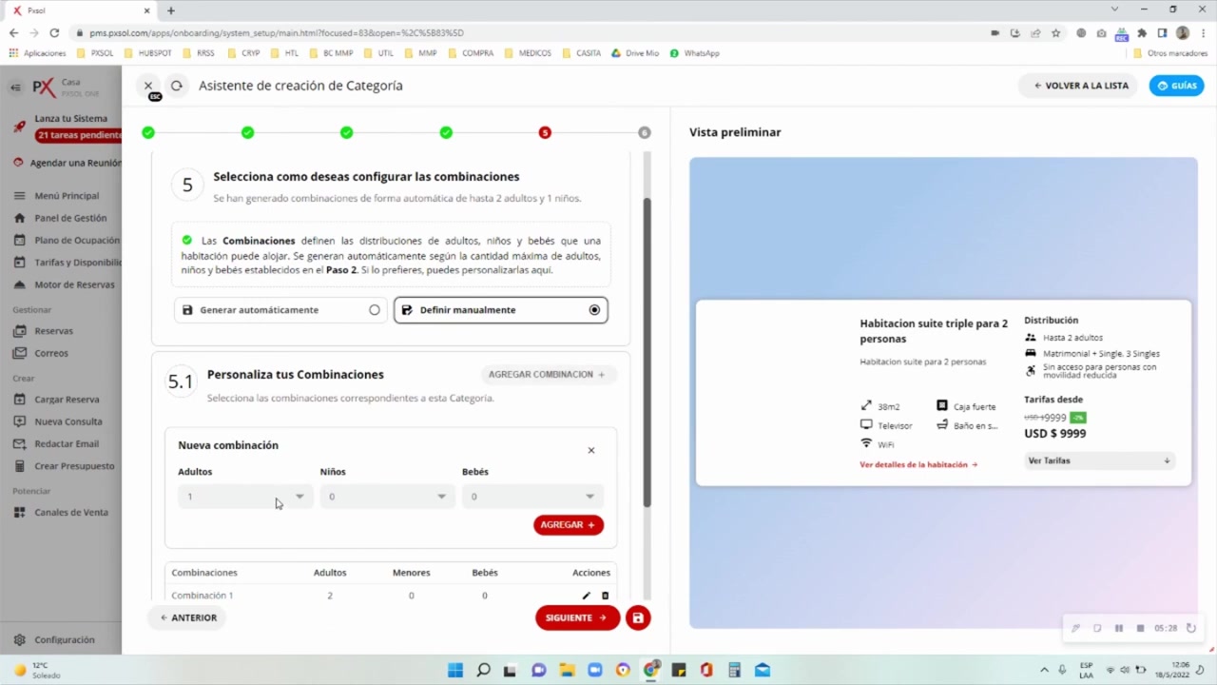Delete Combinación 1 using the trash icon
1217x685 pixels.
click(x=605, y=595)
